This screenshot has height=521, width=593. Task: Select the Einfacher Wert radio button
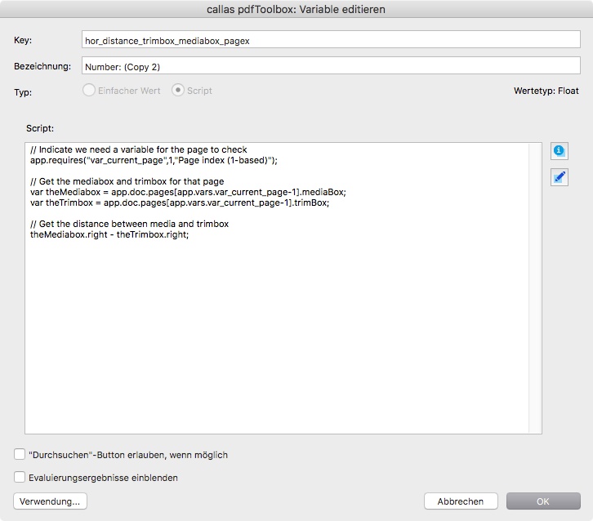89,91
